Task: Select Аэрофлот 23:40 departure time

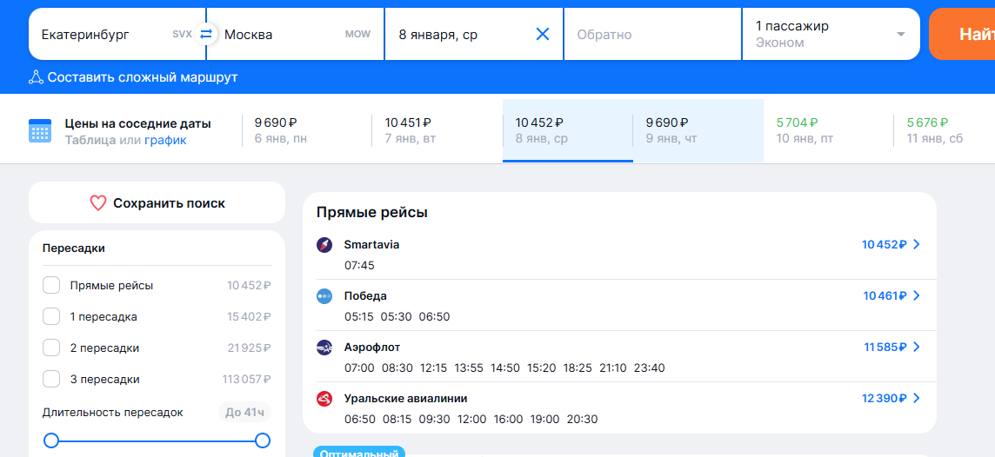Action: point(649,368)
